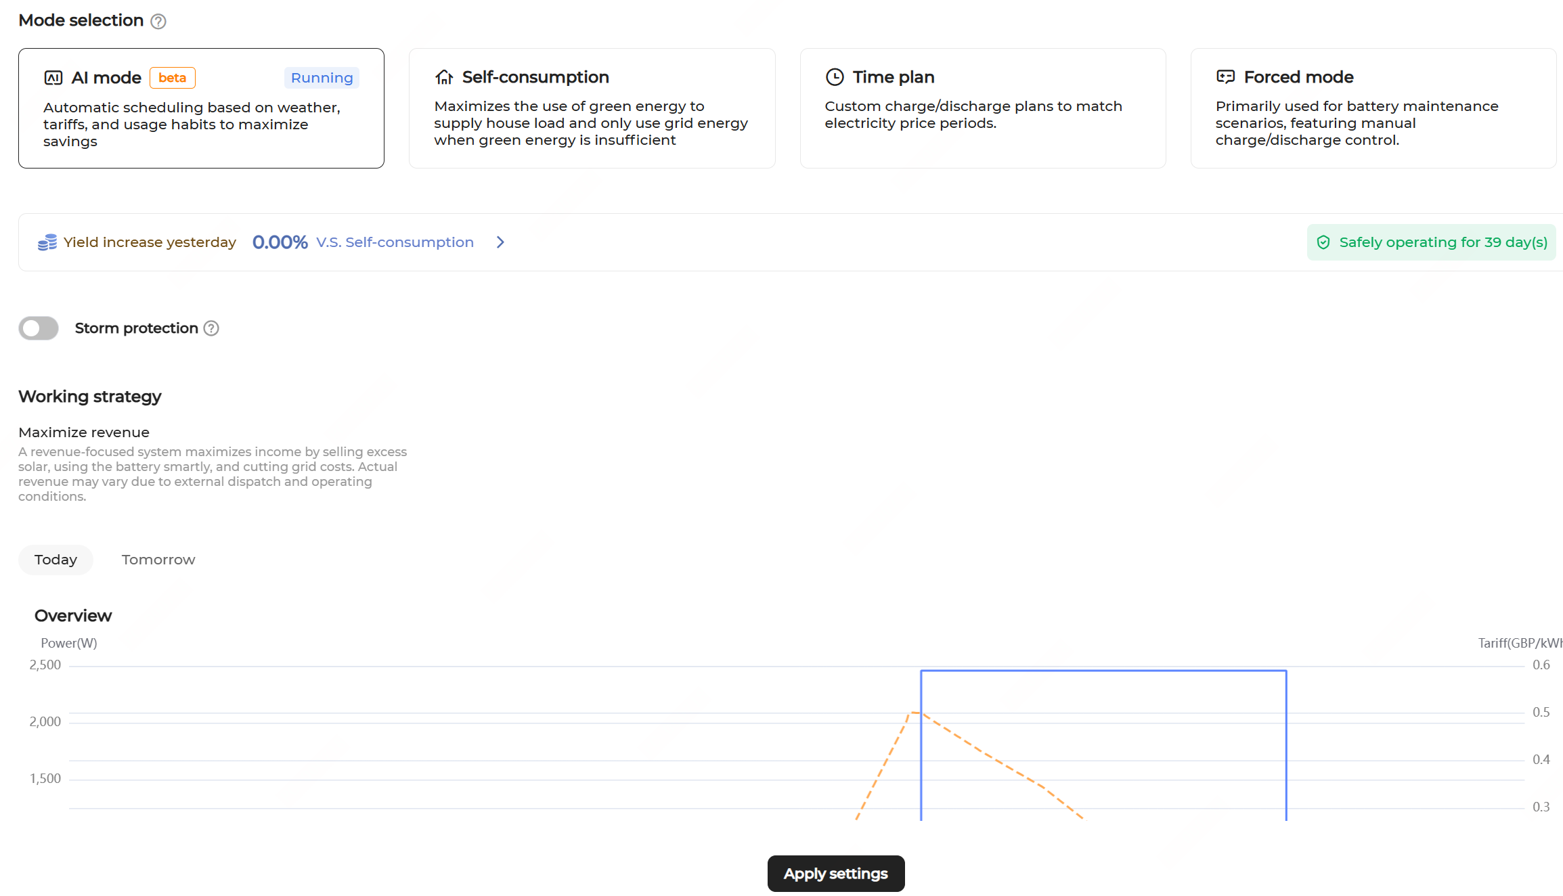Expand yield increase details chevron

tap(500, 242)
